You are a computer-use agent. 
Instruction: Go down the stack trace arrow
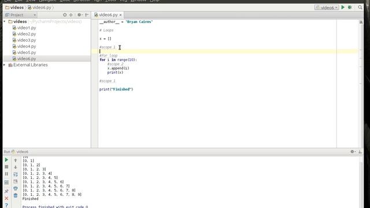(x=16, y=167)
